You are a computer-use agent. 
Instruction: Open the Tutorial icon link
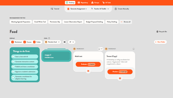[55, 9]
